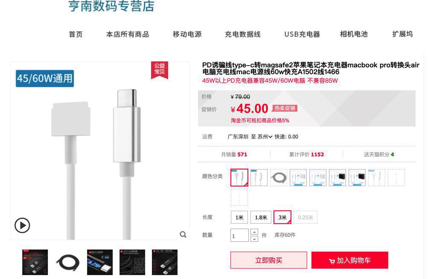Select the second white cable color option
428x279 pixels.
pos(259,178)
